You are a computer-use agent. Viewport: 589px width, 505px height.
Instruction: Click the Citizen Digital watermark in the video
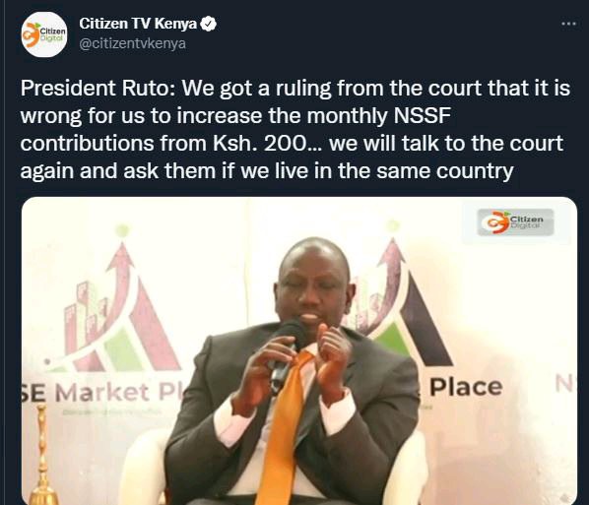pos(515,222)
